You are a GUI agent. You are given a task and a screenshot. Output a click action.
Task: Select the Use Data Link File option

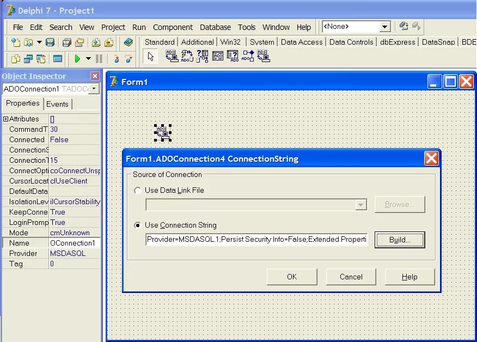coord(138,191)
